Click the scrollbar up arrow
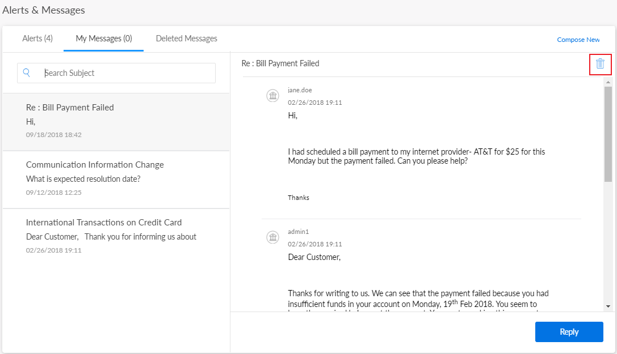 pos(608,83)
